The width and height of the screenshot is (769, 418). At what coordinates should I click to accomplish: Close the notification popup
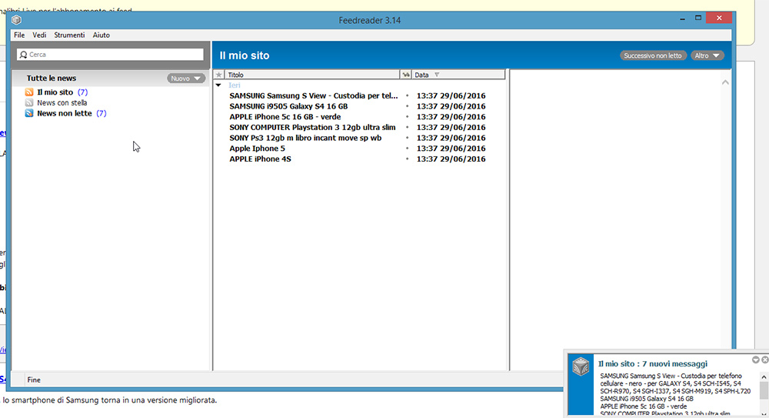(x=764, y=360)
